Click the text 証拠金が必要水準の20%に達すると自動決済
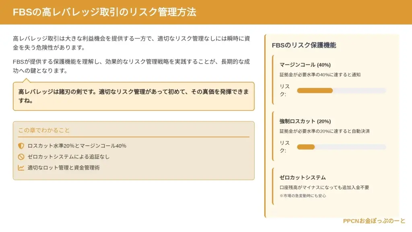This screenshot has height=232, width=412. pos(324,131)
